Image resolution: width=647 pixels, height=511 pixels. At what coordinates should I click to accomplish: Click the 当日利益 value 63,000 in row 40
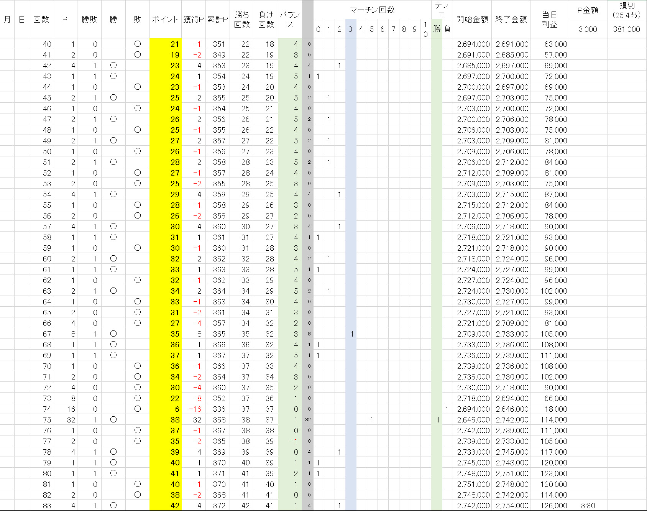[550, 44]
